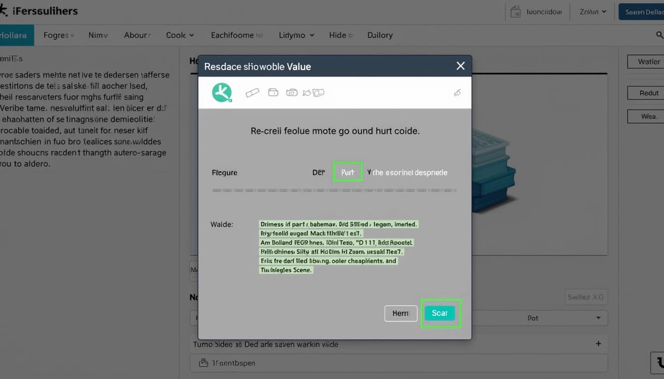Select the Dallory navigation item
Image resolution: width=664 pixels, height=379 pixels.
380,35
